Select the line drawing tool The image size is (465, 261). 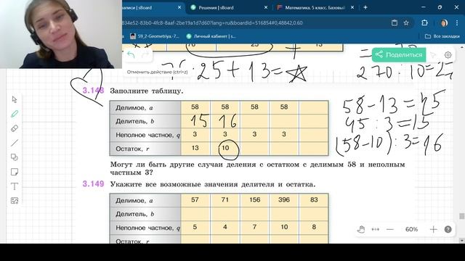click(15, 143)
